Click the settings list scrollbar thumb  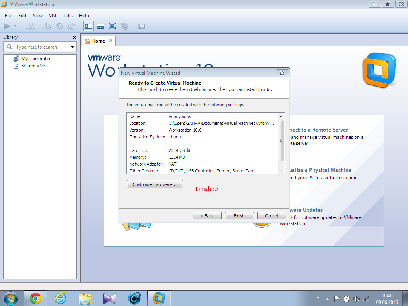click(x=281, y=140)
